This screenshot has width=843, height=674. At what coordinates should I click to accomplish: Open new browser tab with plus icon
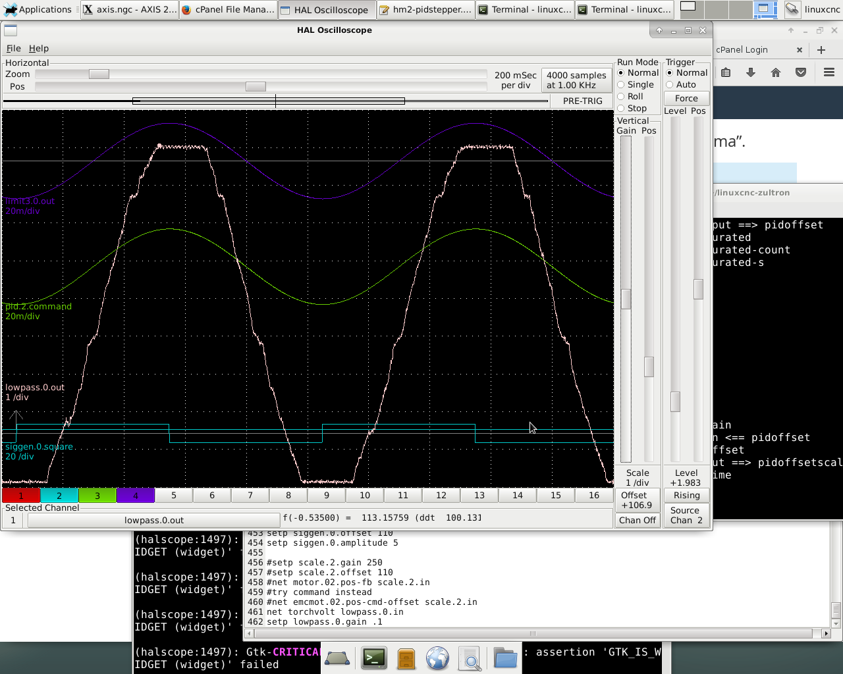coord(821,50)
